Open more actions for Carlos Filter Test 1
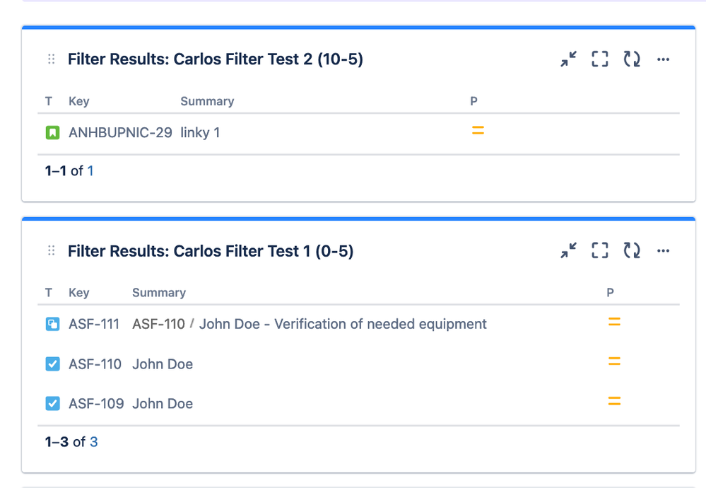This screenshot has height=488, width=706. 663,250
